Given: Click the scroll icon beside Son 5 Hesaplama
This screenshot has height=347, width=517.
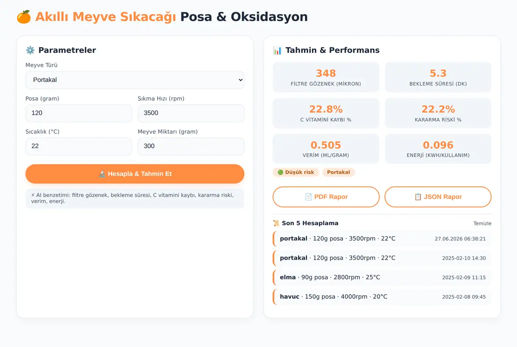Looking at the screenshot, I should pyautogui.click(x=276, y=223).
